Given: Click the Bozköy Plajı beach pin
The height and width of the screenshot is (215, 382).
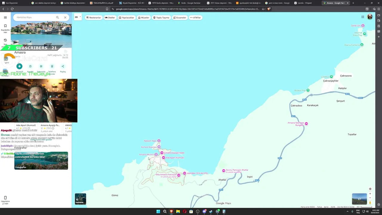Looking at the screenshot, I should (x=308, y=90).
